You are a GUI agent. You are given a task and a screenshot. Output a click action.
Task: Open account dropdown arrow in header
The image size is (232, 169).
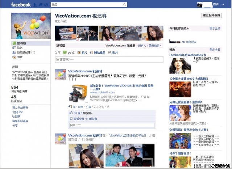click(x=223, y=5)
